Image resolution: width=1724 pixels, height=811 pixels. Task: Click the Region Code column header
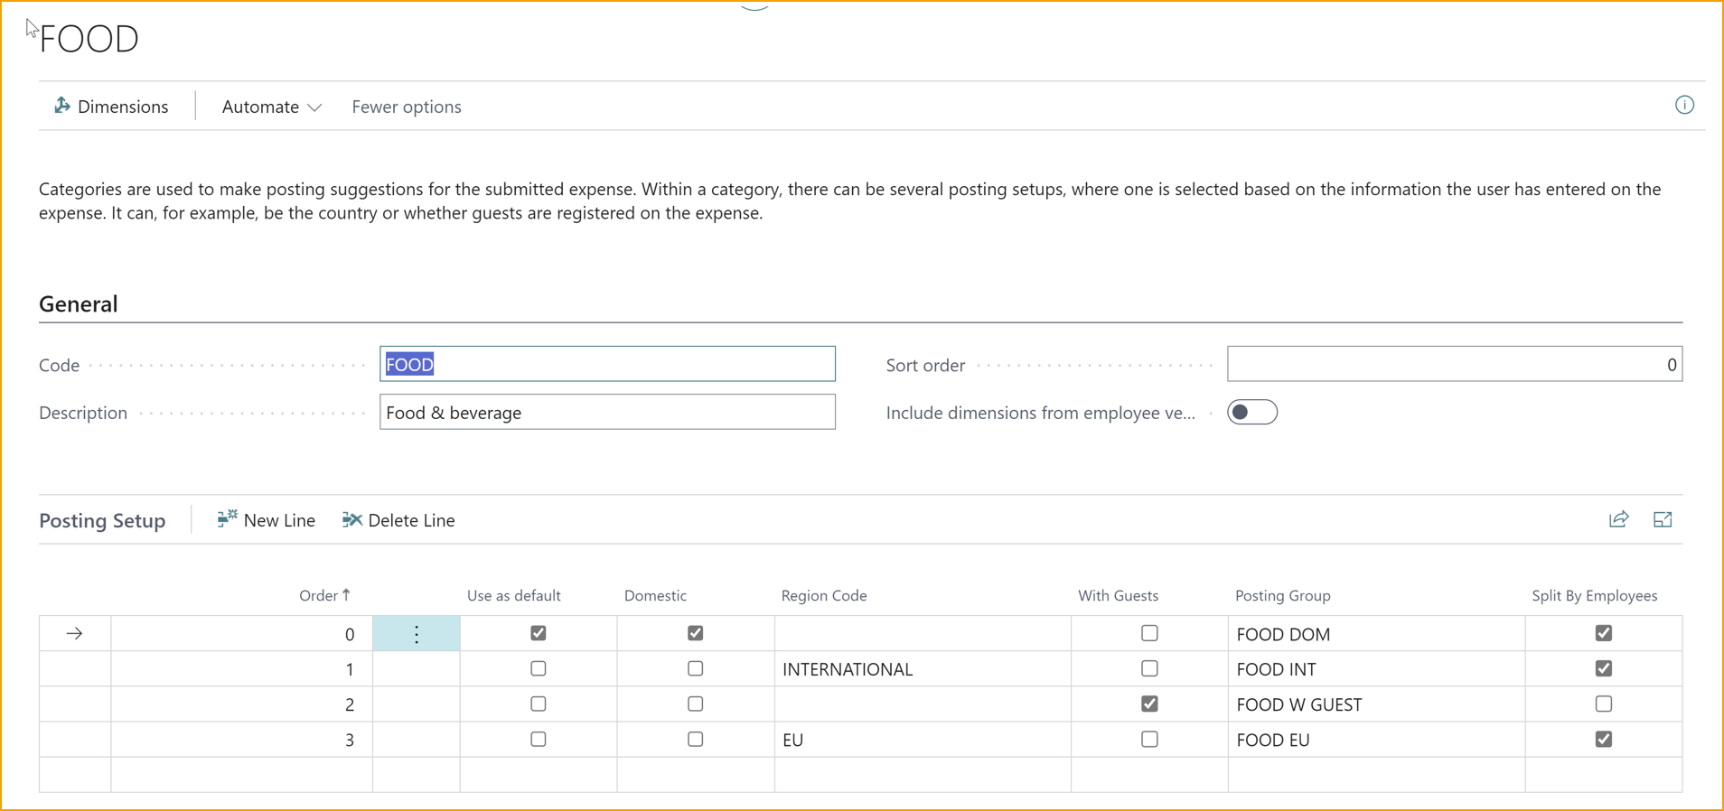click(x=823, y=595)
